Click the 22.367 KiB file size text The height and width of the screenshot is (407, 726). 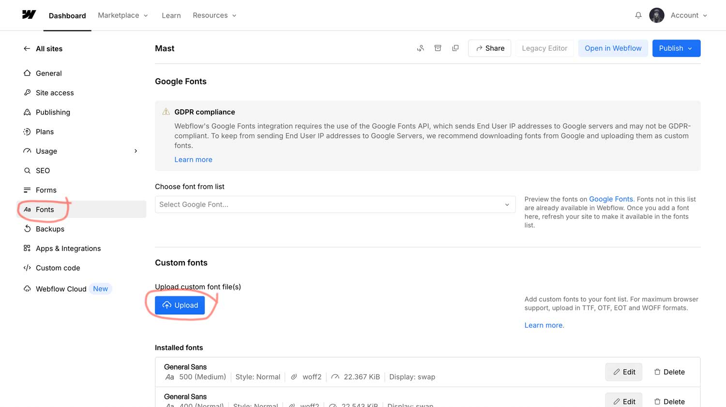pyautogui.click(x=362, y=377)
